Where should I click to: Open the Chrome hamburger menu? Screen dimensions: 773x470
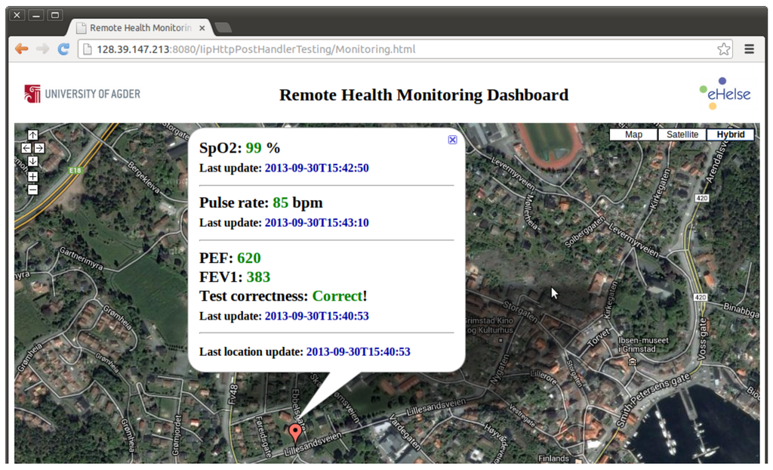749,49
